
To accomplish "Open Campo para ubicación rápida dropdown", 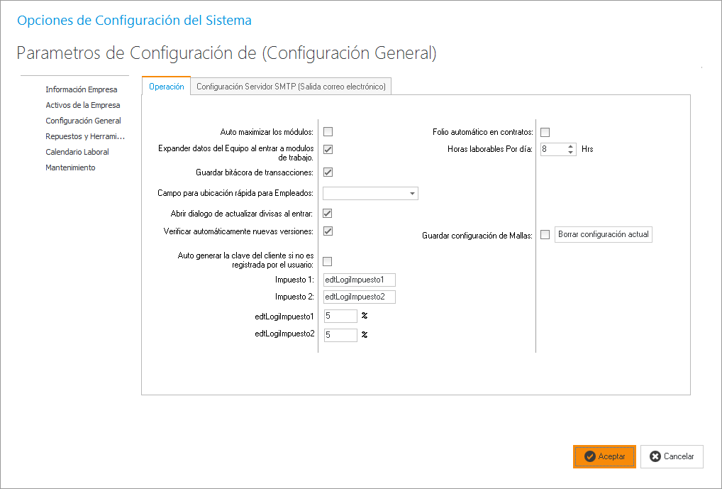I will 411,193.
